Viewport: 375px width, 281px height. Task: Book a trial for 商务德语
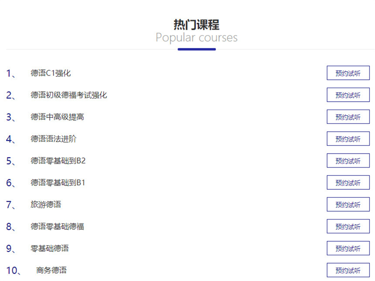click(348, 270)
